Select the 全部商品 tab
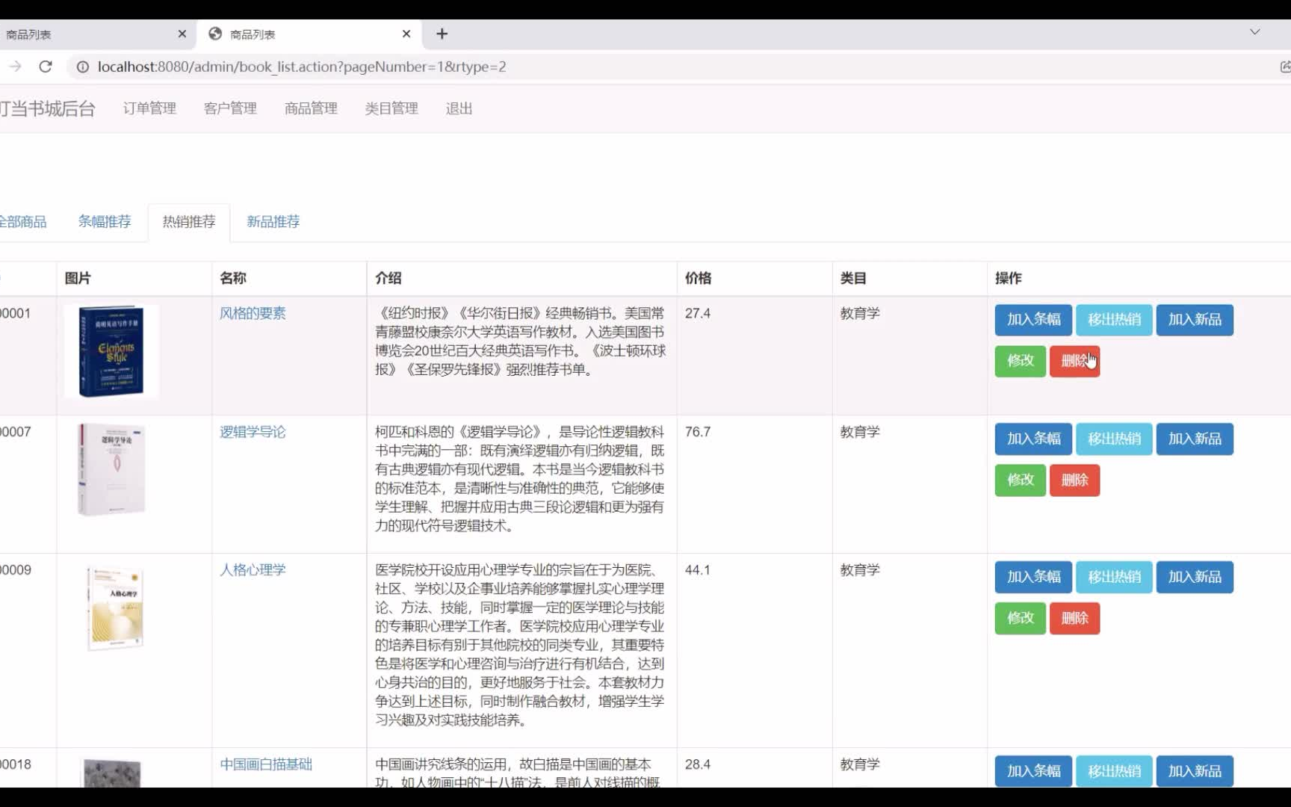Image resolution: width=1291 pixels, height=807 pixels. pos(23,221)
